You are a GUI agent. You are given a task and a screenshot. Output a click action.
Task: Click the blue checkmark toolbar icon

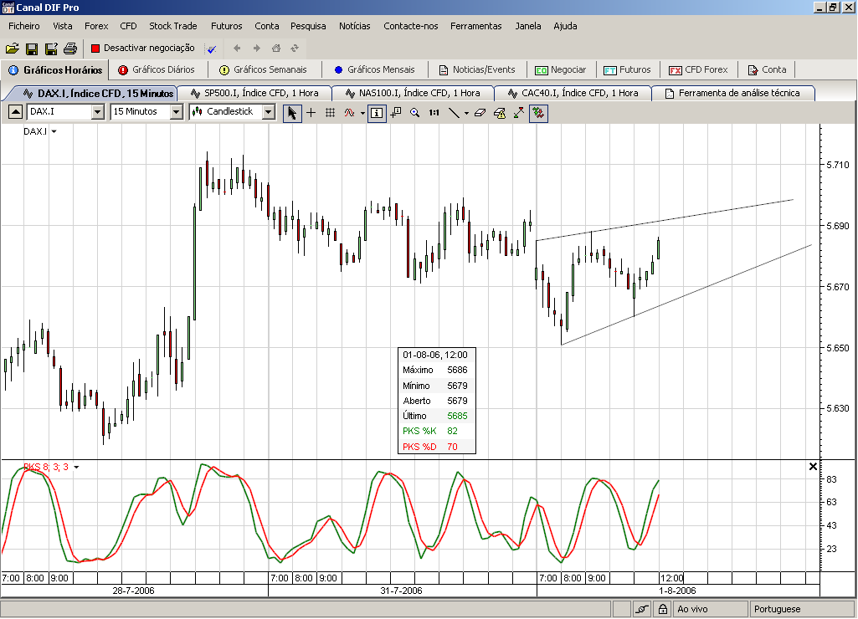[211, 49]
